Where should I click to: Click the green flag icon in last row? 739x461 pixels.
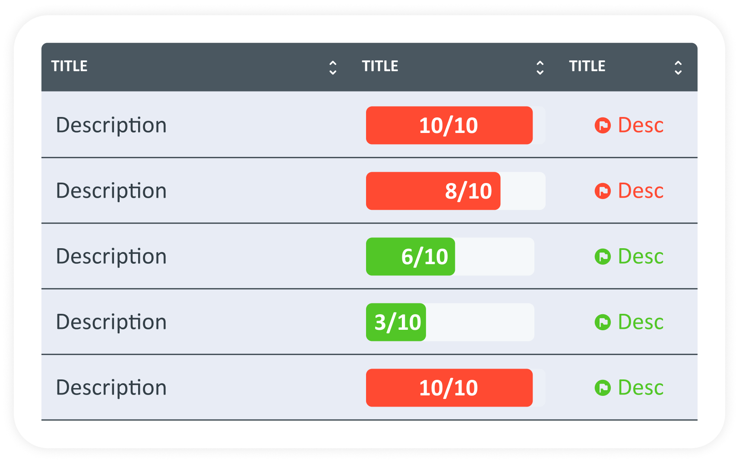coord(603,388)
